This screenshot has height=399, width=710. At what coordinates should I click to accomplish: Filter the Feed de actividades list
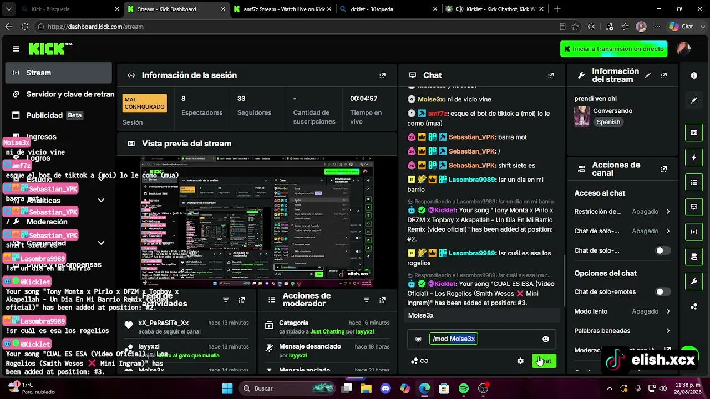point(226,300)
